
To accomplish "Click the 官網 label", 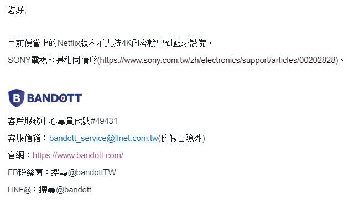I will pos(16,155).
